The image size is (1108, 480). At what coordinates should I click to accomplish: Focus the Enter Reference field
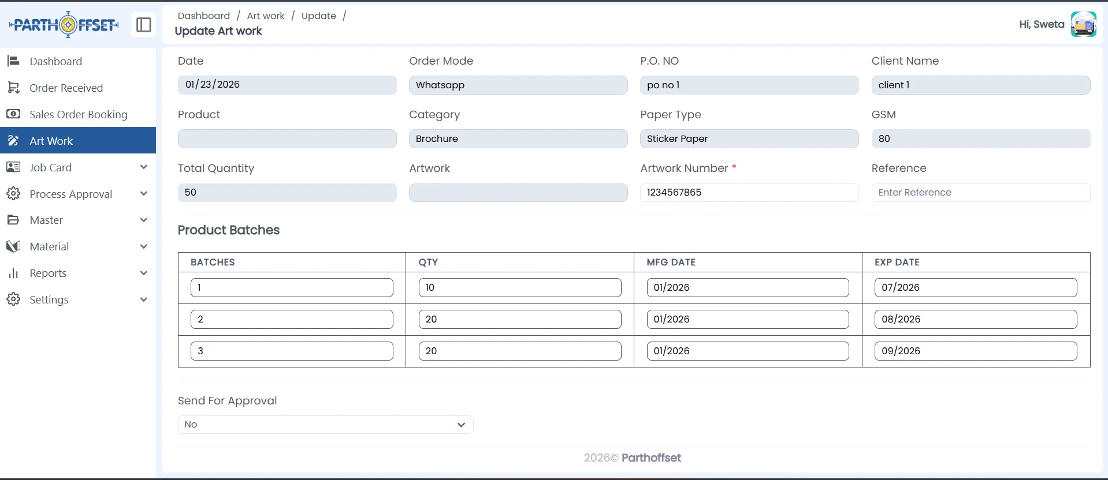(980, 193)
